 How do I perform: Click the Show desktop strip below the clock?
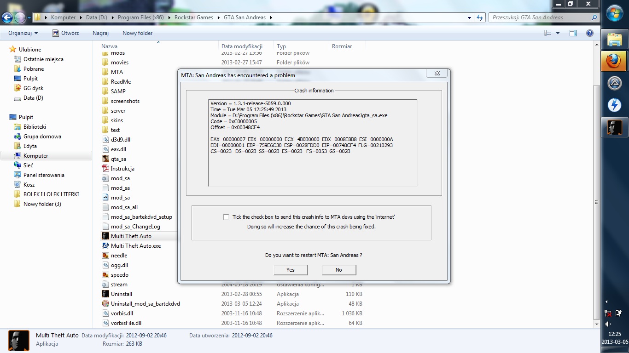point(615,350)
